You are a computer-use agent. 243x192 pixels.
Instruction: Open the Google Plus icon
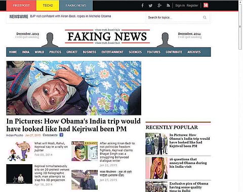[159, 6]
